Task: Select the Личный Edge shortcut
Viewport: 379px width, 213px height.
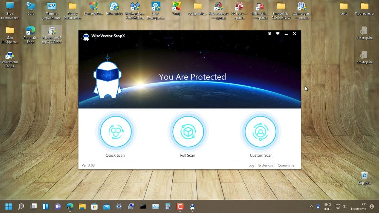Action: (x=31, y=35)
